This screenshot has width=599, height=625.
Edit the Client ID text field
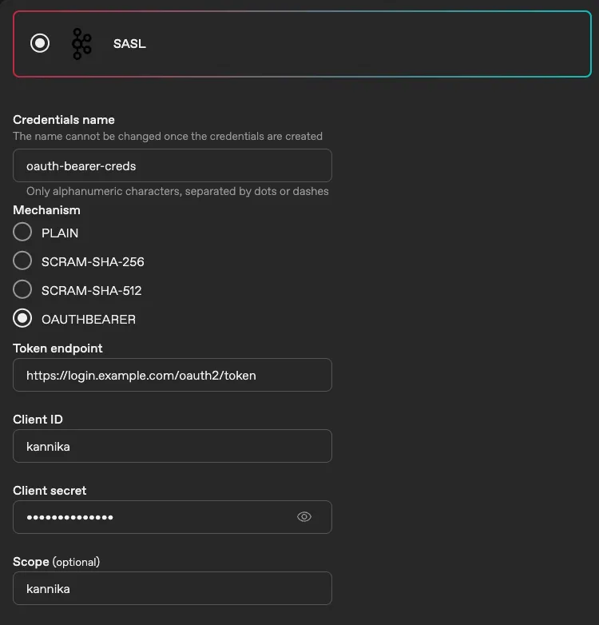[172, 446]
